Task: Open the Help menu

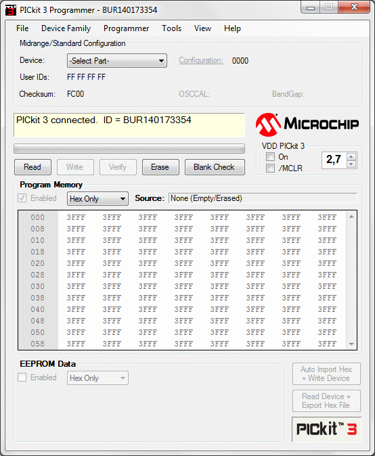Action: pos(232,28)
